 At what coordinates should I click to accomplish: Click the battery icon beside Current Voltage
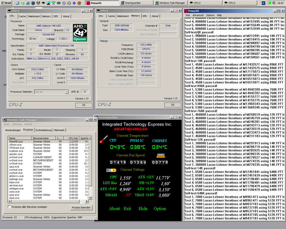[x=111, y=170]
